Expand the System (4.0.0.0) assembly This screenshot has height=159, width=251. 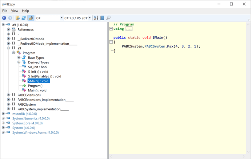[x=3, y=127]
